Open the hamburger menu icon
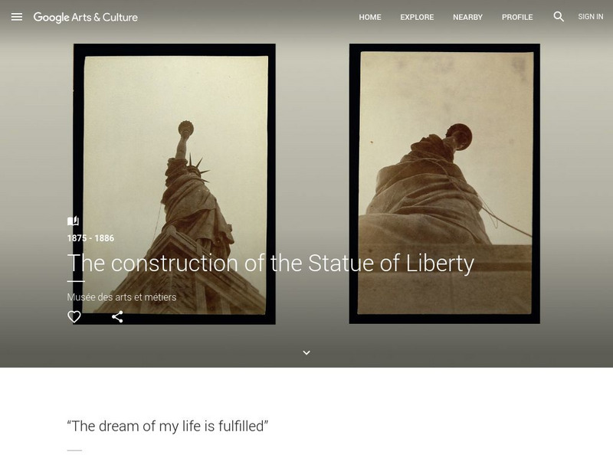This screenshot has height=455, width=613. pyautogui.click(x=17, y=17)
